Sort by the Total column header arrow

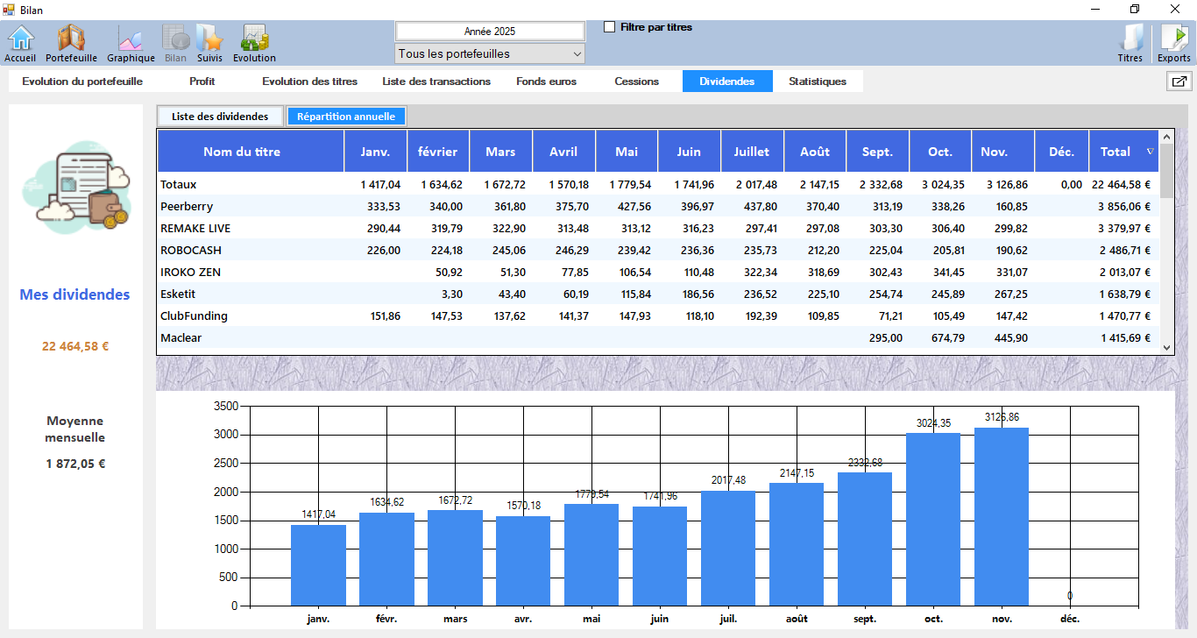(x=1150, y=152)
